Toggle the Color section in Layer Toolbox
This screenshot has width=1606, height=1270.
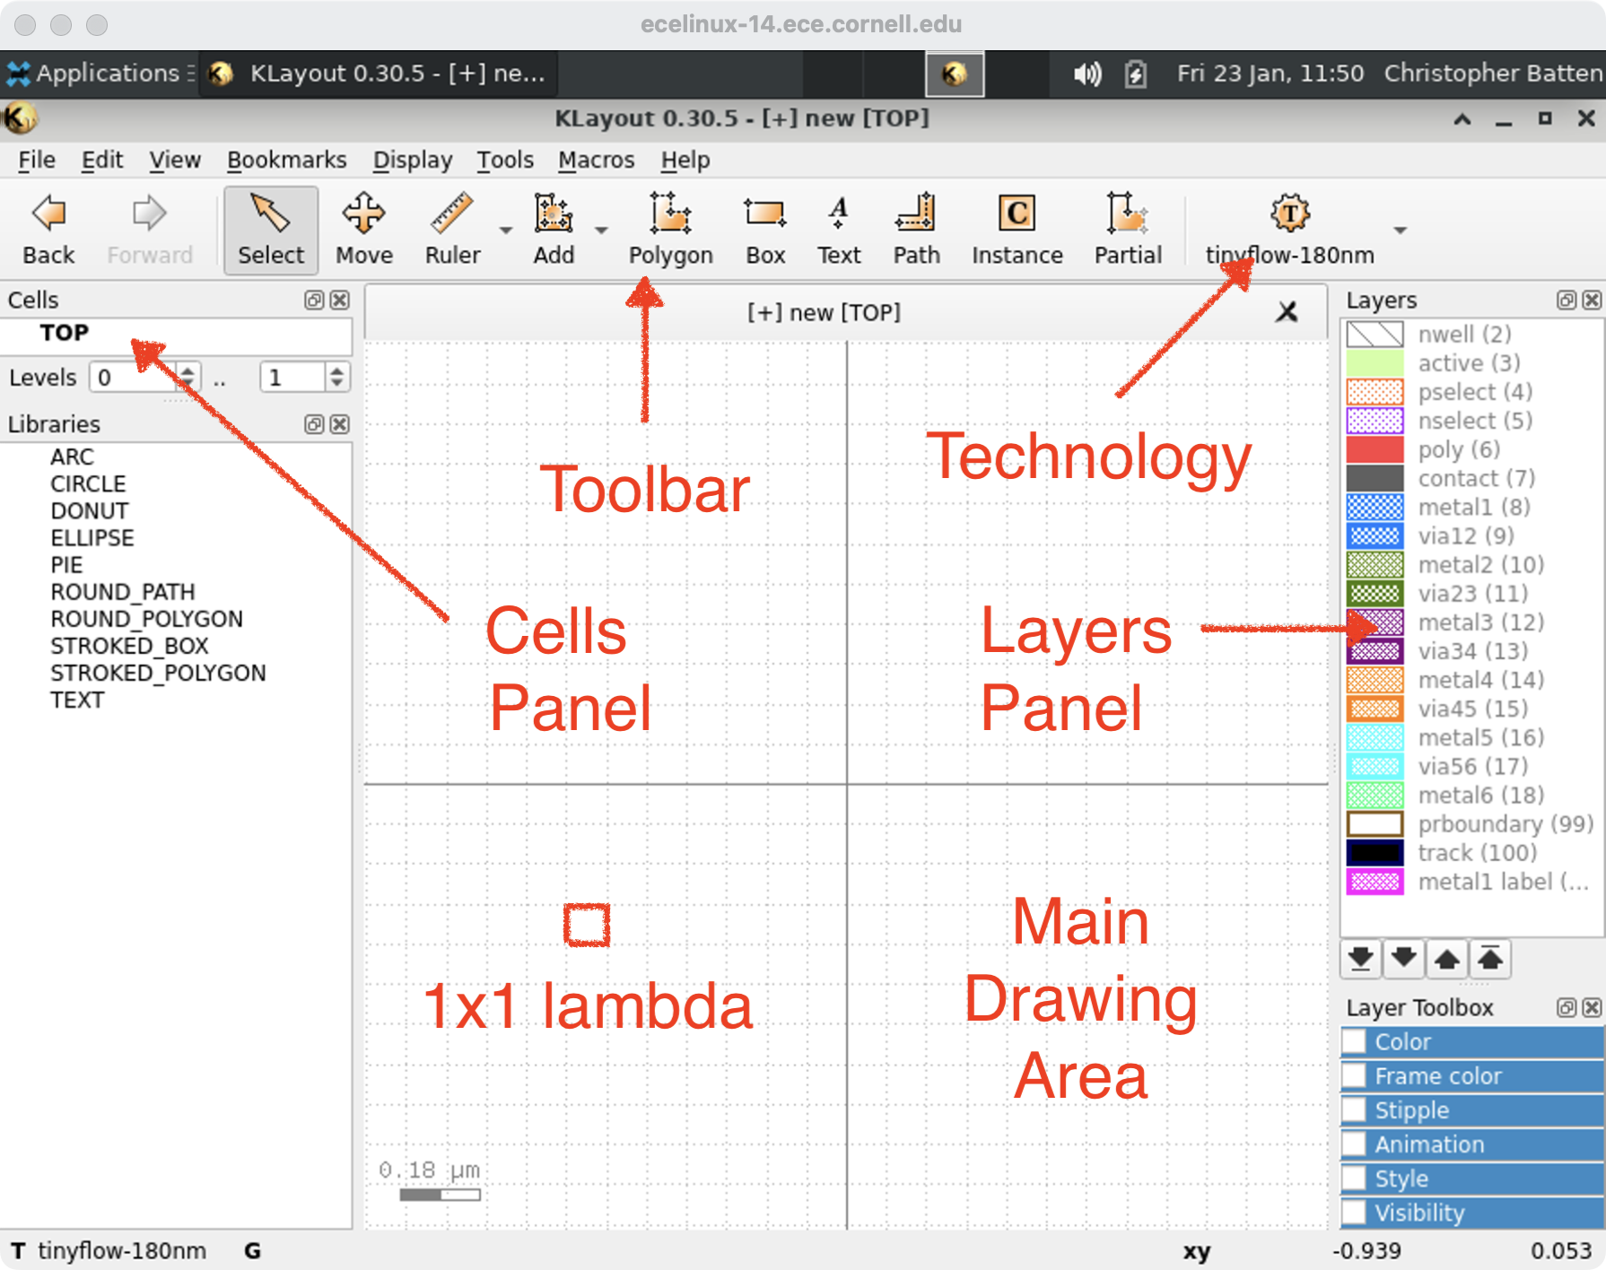pos(1355,1042)
